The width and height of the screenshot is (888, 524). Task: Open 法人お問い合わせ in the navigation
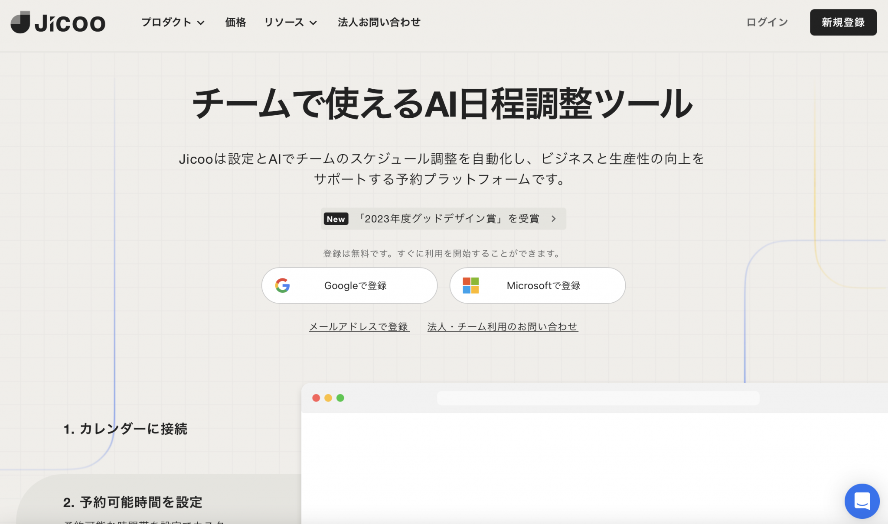(x=379, y=22)
